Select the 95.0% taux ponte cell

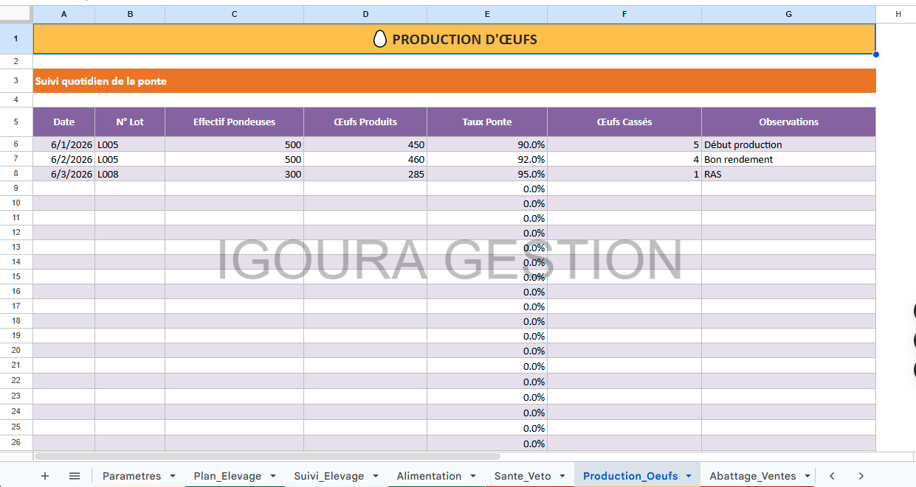click(487, 174)
